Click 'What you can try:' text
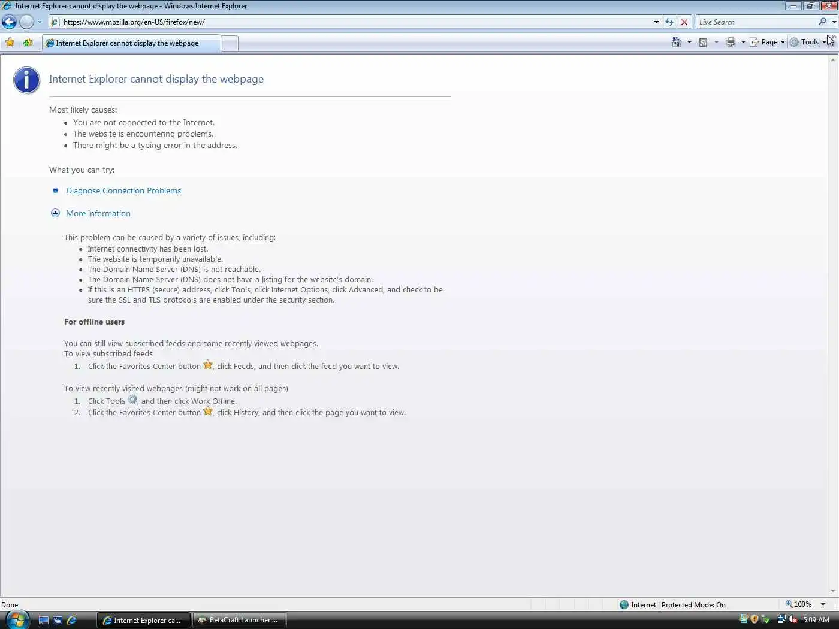Image resolution: width=839 pixels, height=629 pixels. coord(82,170)
